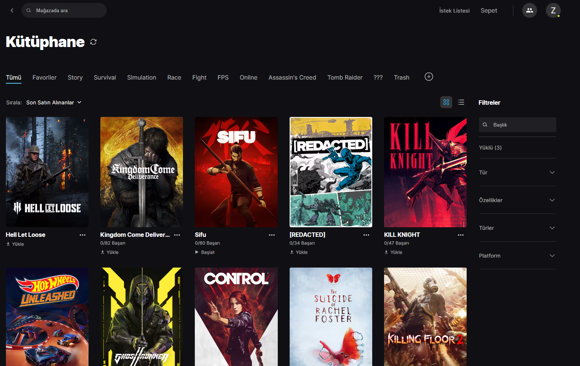580x366 pixels.
Task: Open more options for KILL KNIGHT
Action: pos(461,235)
